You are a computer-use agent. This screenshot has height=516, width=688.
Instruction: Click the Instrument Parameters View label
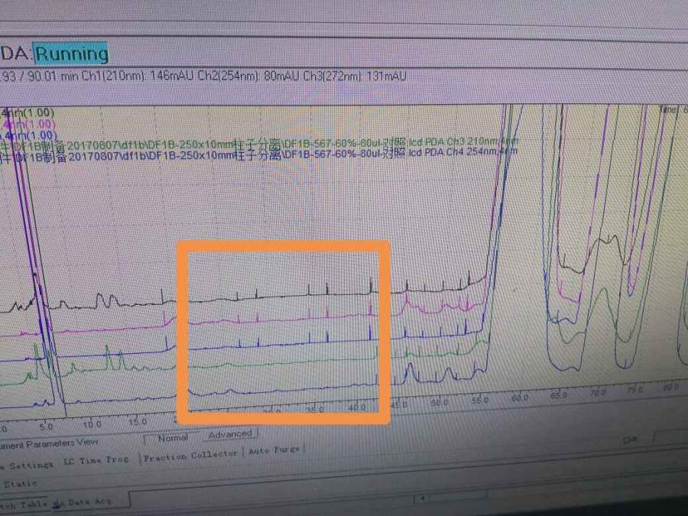[x=49, y=443]
